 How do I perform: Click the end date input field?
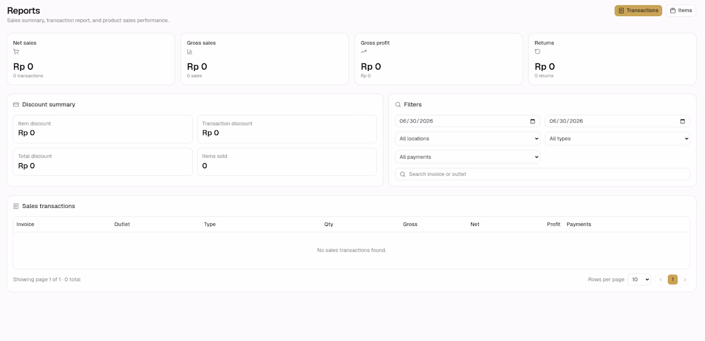pos(617,121)
